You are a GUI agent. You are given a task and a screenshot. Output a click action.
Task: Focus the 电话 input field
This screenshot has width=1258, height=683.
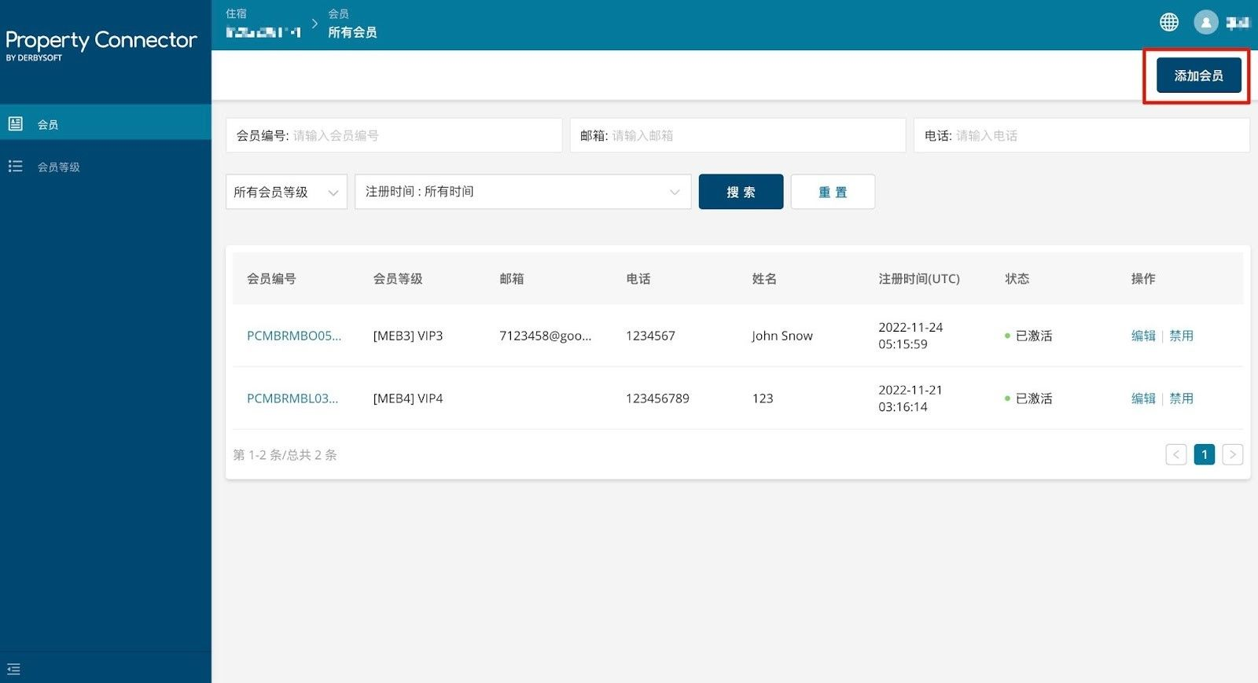click(x=1081, y=135)
